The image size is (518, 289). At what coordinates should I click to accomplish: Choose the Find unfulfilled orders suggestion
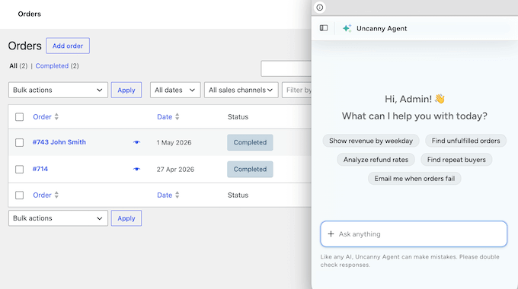[465, 141]
